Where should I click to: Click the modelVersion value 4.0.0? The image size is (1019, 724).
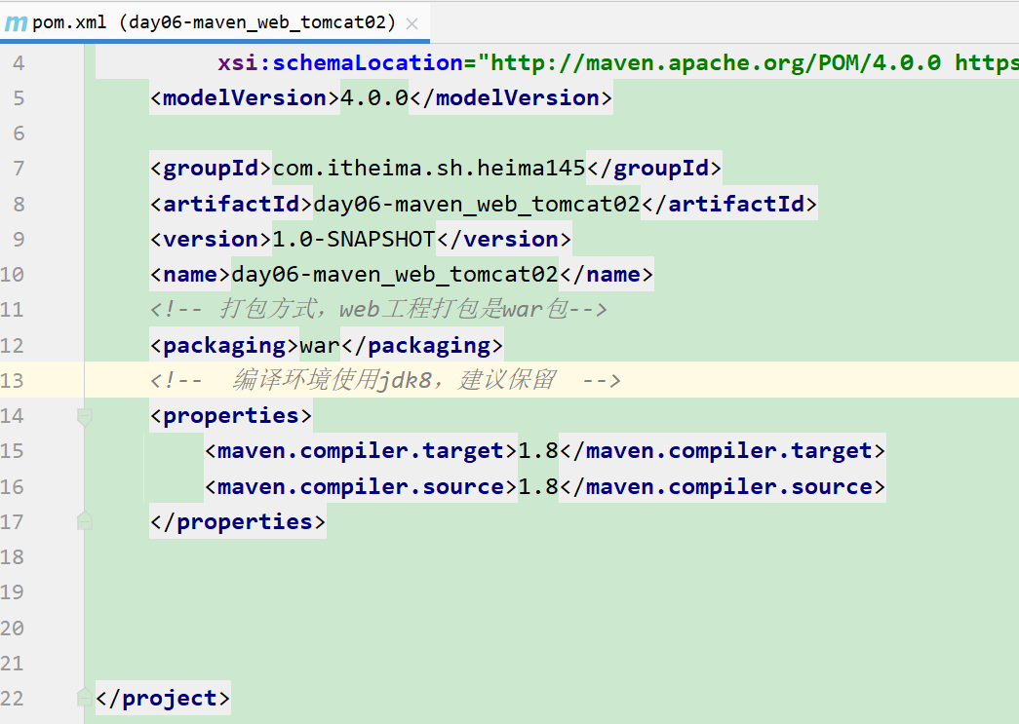[x=373, y=98]
